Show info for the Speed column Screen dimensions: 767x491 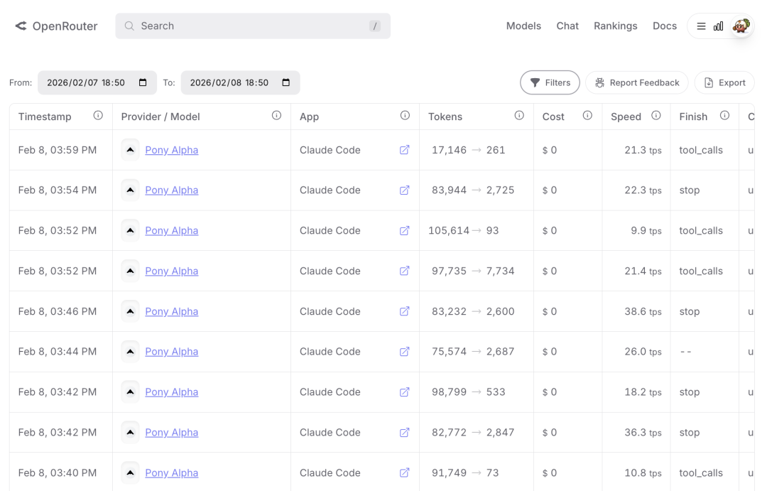[656, 116]
